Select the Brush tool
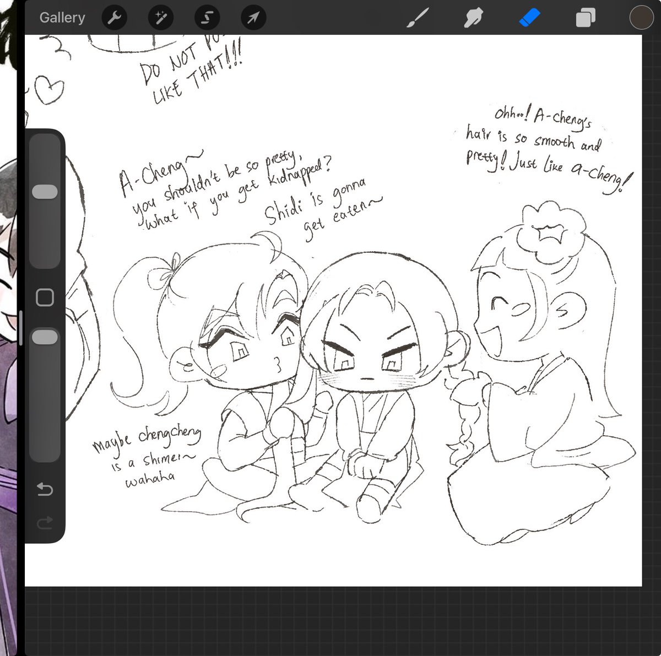Screen dimensions: 661x656 click(x=418, y=18)
